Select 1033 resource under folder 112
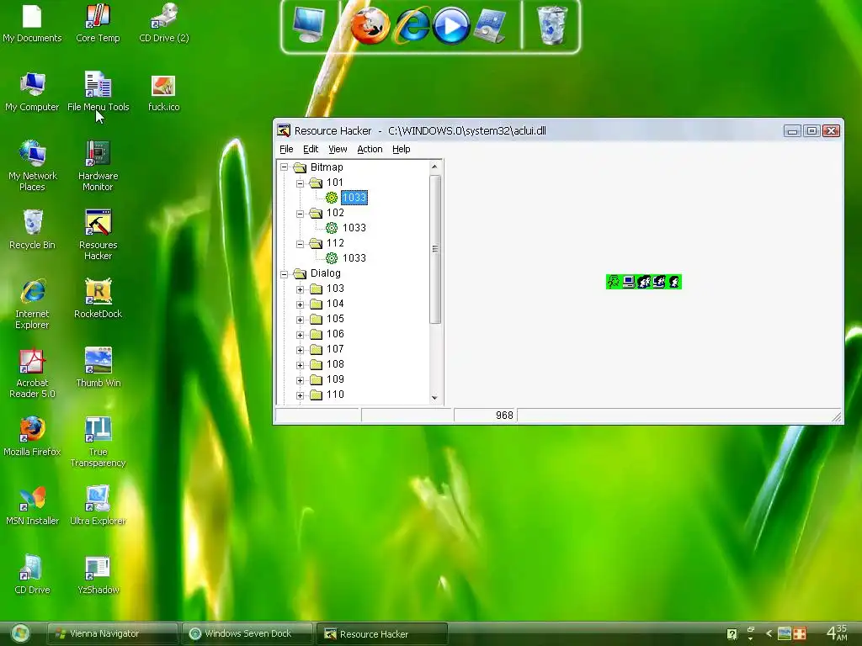Viewport: 862px width, 646px height. [354, 257]
